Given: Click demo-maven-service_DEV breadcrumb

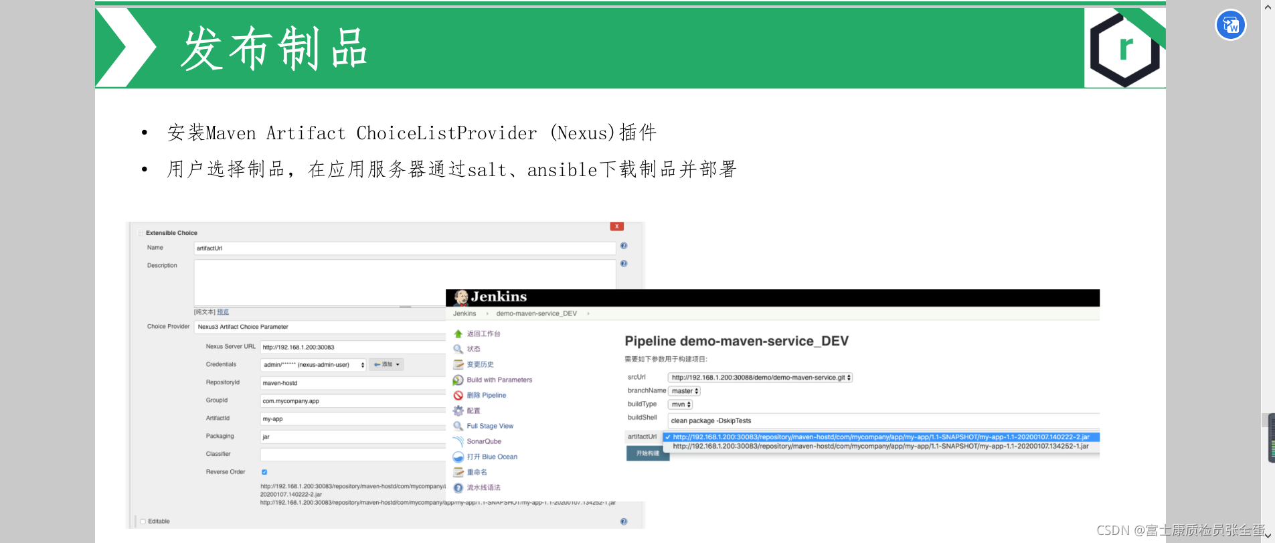Looking at the screenshot, I should coord(536,314).
